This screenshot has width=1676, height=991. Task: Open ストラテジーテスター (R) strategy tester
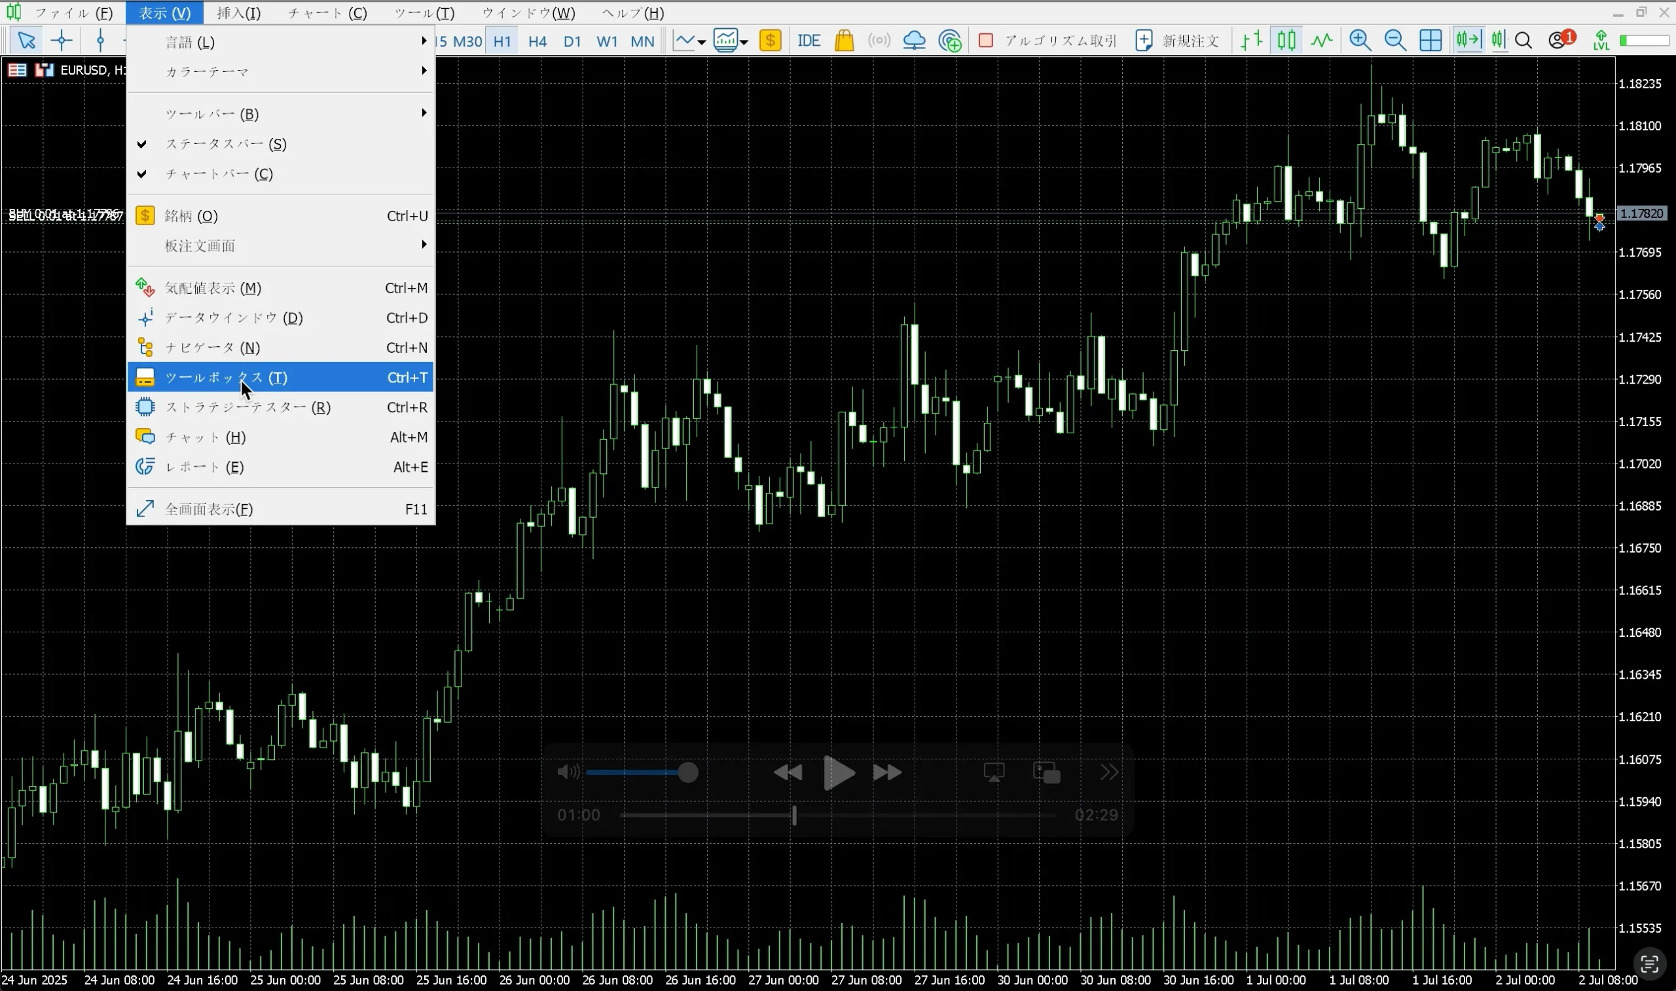pos(280,407)
